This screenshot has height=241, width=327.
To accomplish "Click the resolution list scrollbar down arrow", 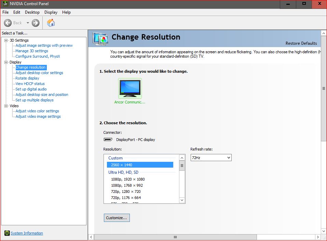I will [x=182, y=200].
